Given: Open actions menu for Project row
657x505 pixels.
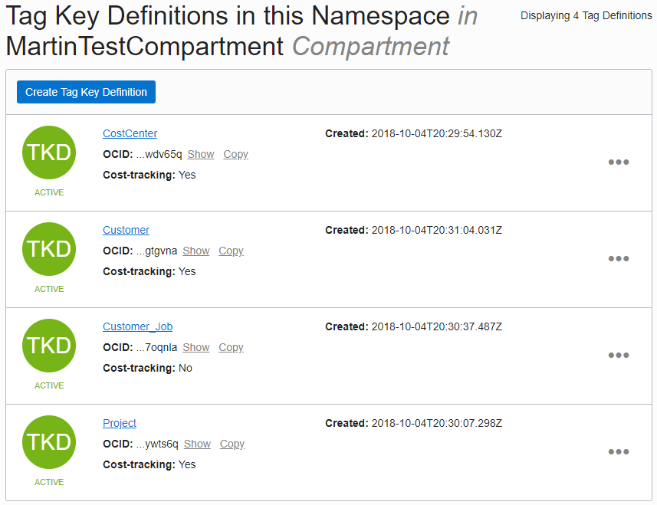Looking at the screenshot, I should click(618, 452).
